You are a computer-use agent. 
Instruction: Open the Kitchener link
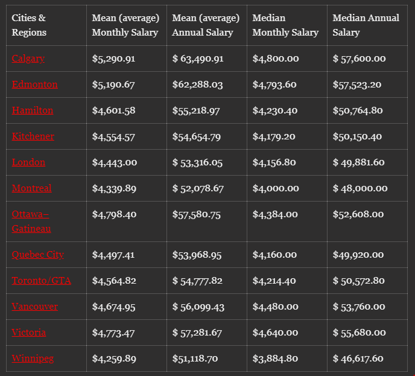pyautogui.click(x=33, y=136)
